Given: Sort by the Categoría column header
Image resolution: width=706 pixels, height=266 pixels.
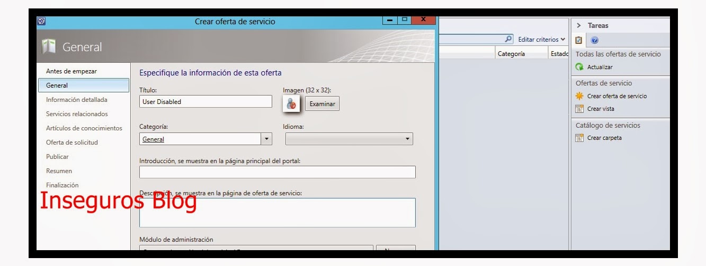Looking at the screenshot, I should click(x=511, y=54).
